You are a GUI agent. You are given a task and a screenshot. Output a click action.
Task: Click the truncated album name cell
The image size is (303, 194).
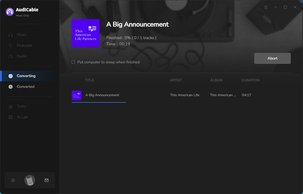pos(223,95)
